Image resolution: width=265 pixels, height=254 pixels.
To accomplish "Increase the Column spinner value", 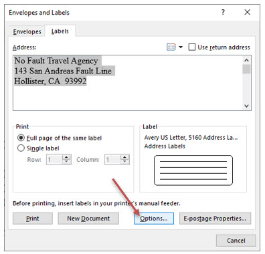I will (124, 157).
